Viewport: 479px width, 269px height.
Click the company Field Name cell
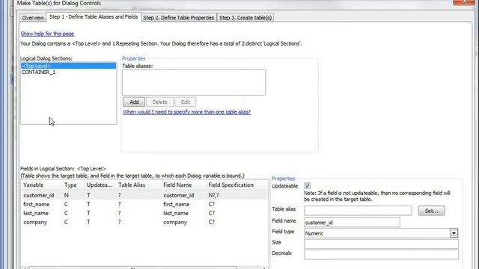pyautogui.click(x=175, y=222)
